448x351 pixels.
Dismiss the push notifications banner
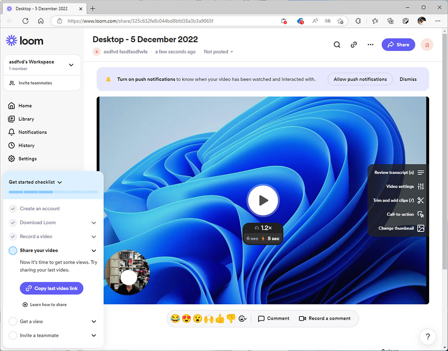[408, 79]
